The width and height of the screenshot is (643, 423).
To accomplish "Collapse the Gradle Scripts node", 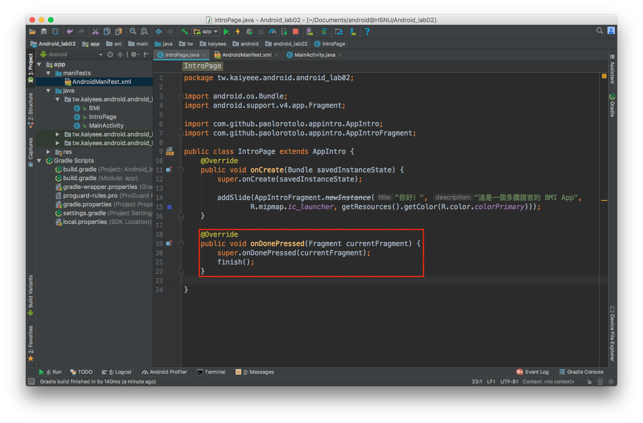I will tap(39, 161).
